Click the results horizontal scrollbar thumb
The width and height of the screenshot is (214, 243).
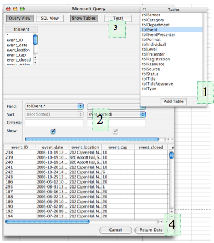47,222
